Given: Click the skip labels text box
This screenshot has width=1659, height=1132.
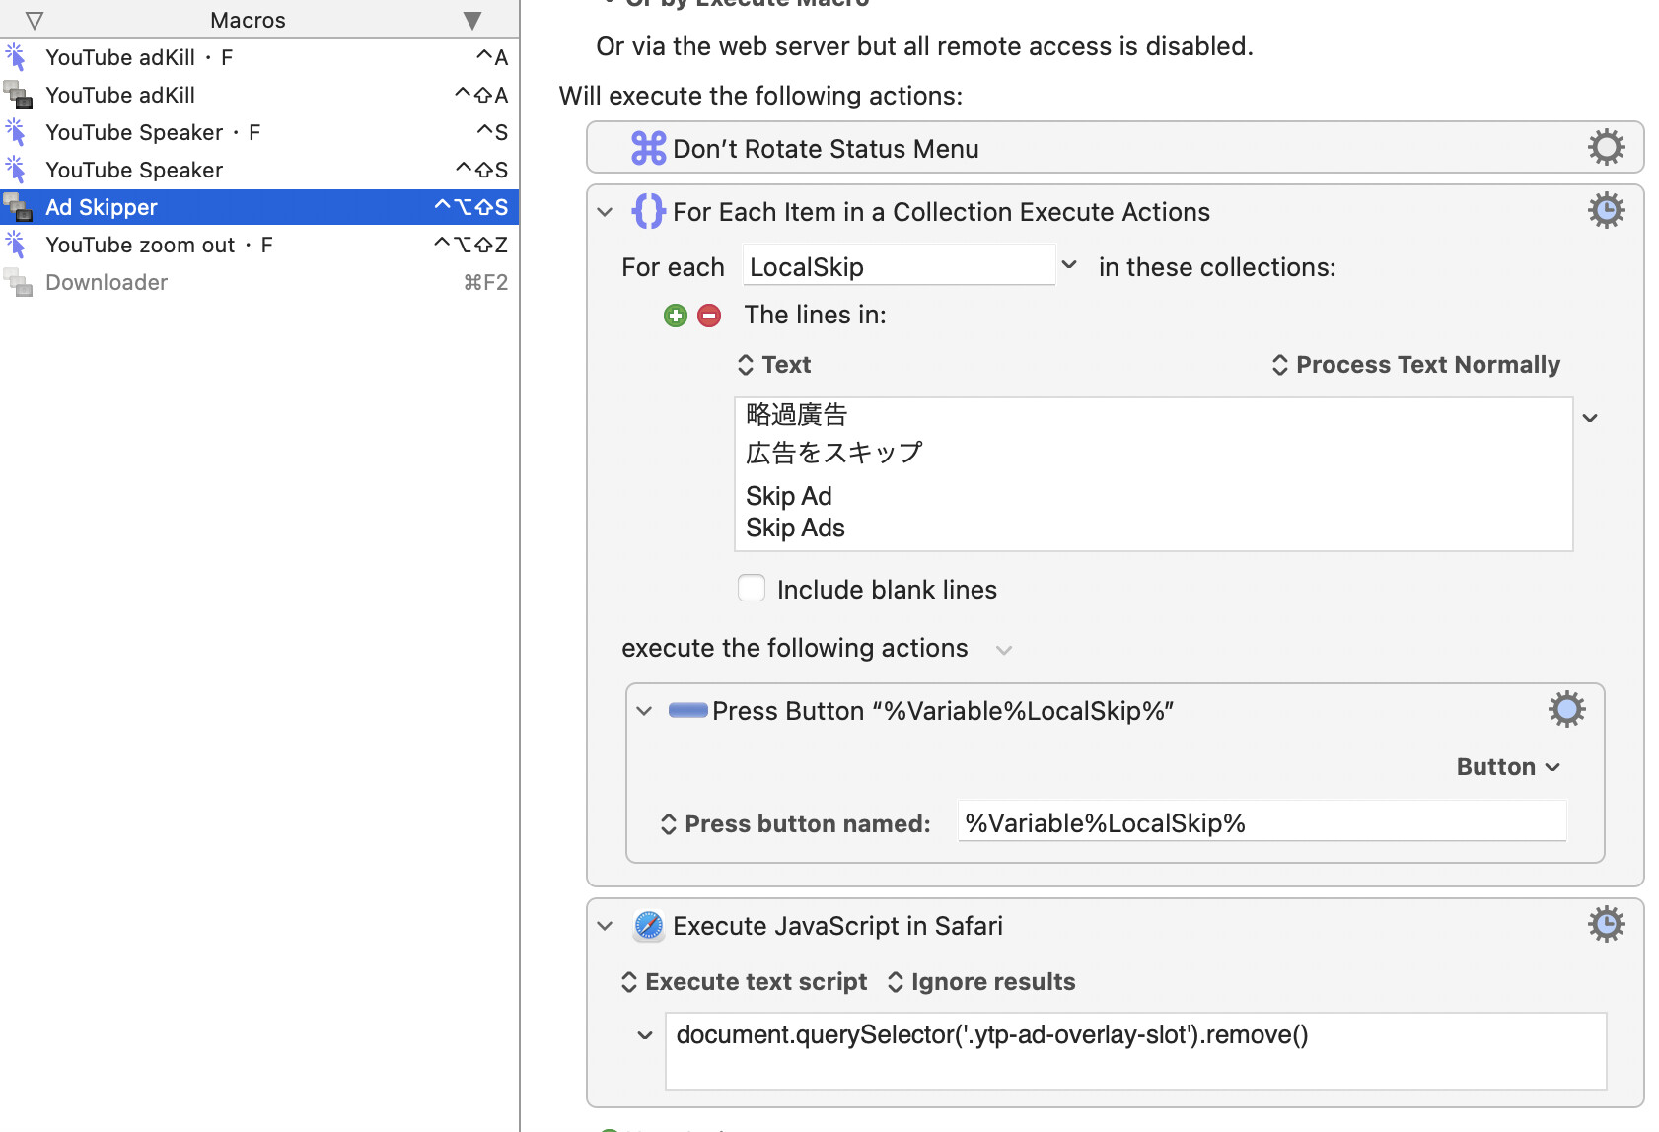Looking at the screenshot, I should 1153,474.
